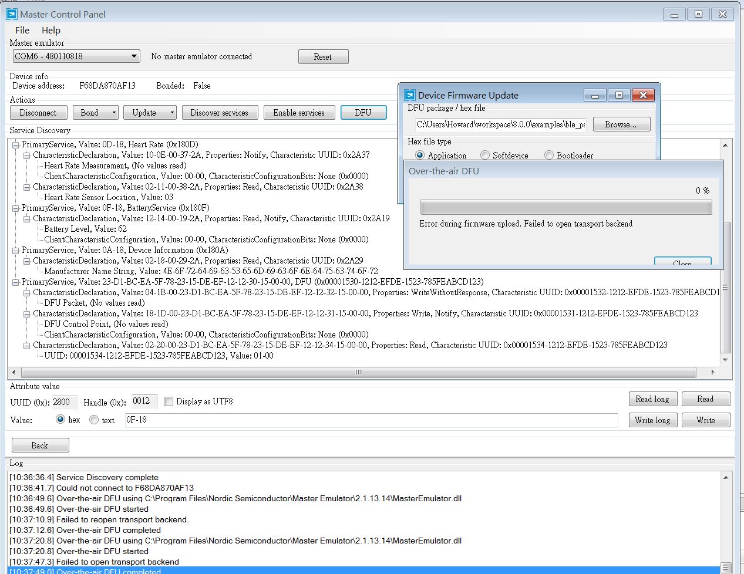The height and width of the screenshot is (574, 744).
Task: Click the Reset button
Action: click(323, 57)
